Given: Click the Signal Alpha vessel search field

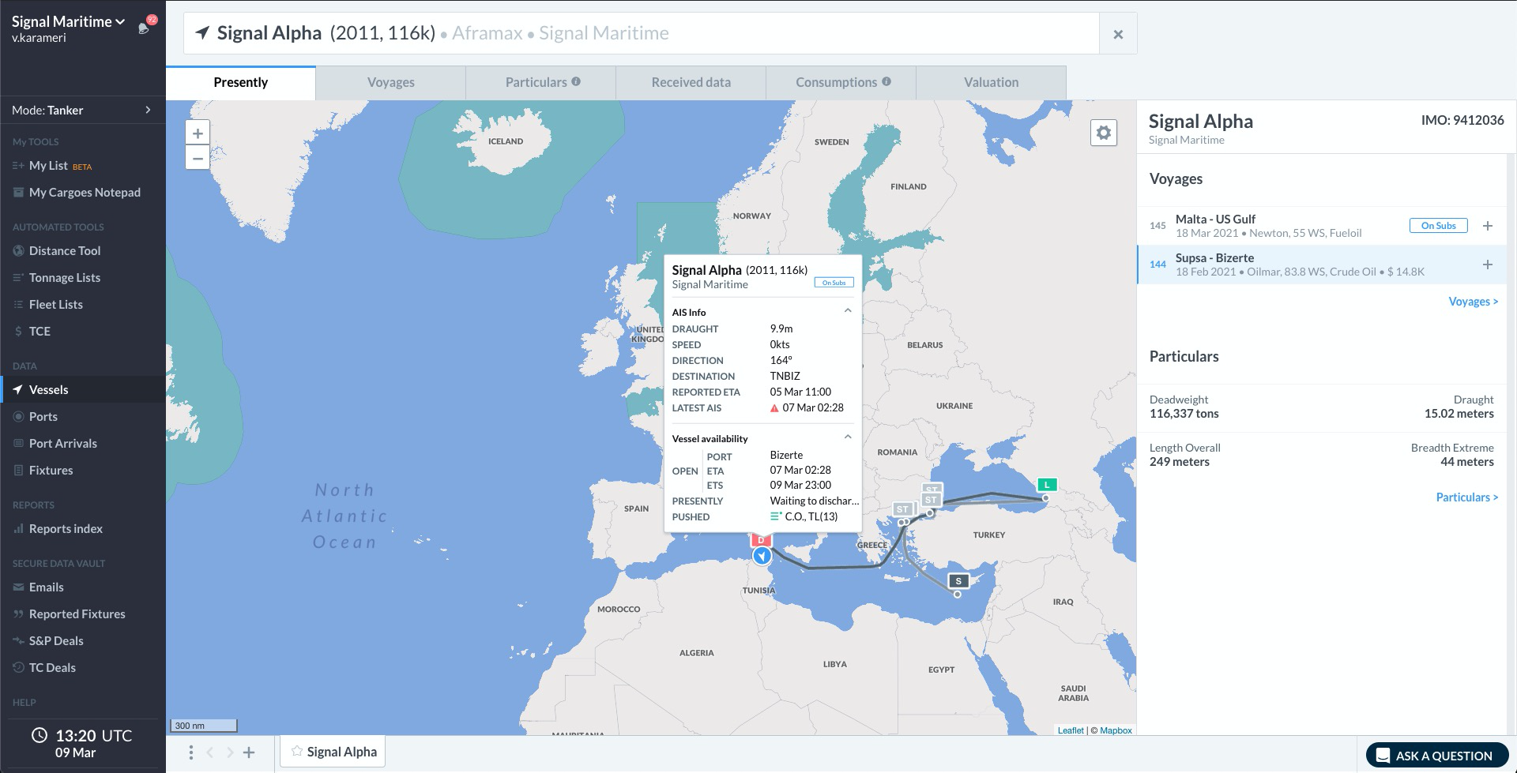Looking at the screenshot, I should (642, 34).
